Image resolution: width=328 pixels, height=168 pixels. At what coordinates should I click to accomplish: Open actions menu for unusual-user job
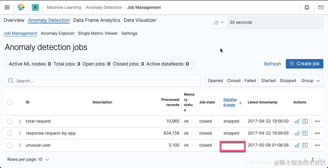(x=317, y=145)
